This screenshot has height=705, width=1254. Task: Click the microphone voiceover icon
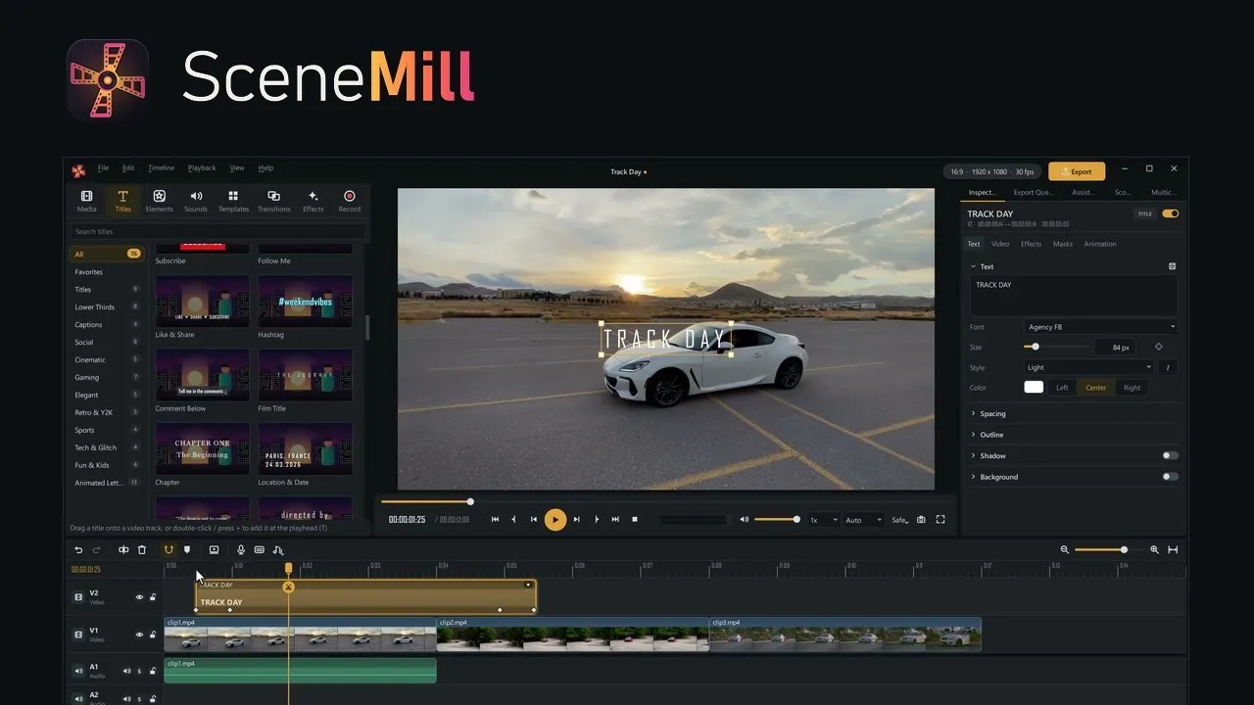tap(241, 550)
